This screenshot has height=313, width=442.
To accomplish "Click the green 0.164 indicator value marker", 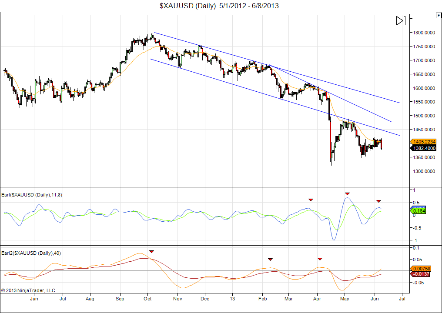I will pyautogui.click(x=418, y=211).
